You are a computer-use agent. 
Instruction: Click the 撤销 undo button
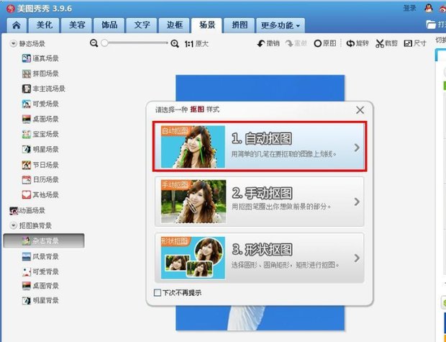[x=268, y=44]
